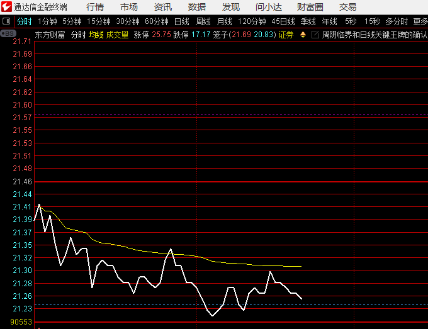
Task: Click the 21.71 top axis label
Action: tap(23, 42)
